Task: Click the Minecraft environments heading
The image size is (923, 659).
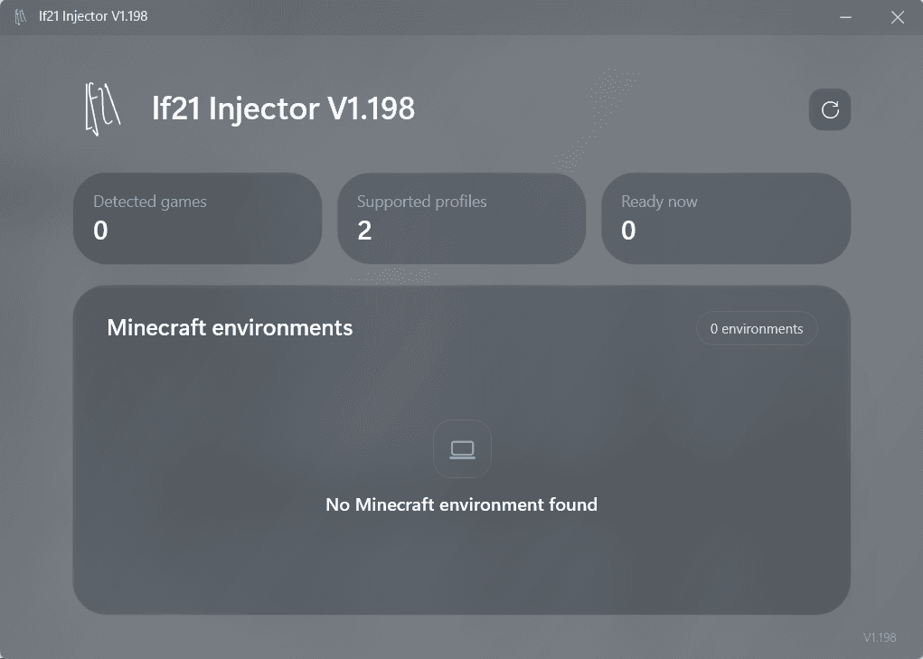Action: point(230,328)
